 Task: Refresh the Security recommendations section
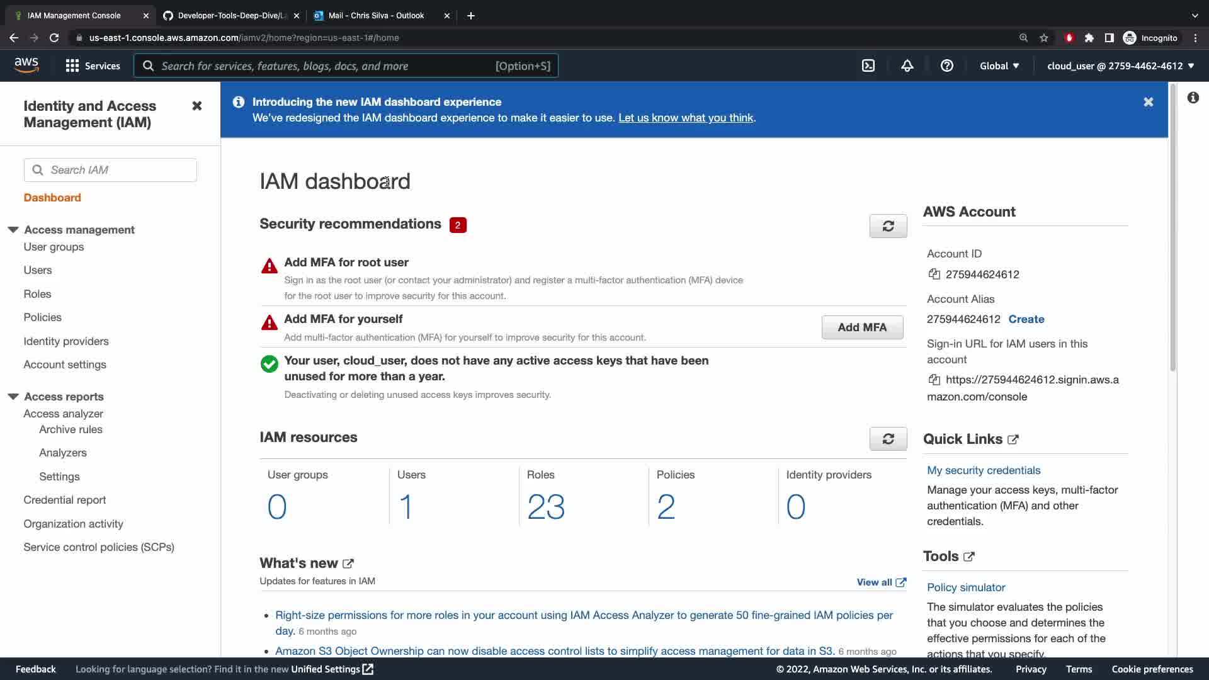[888, 226]
